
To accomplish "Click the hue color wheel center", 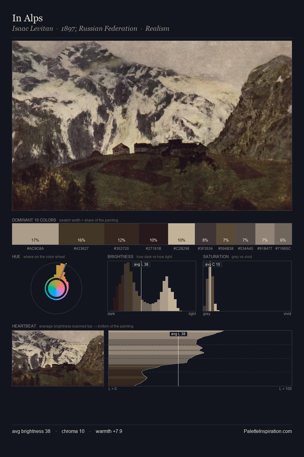I will (56, 288).
